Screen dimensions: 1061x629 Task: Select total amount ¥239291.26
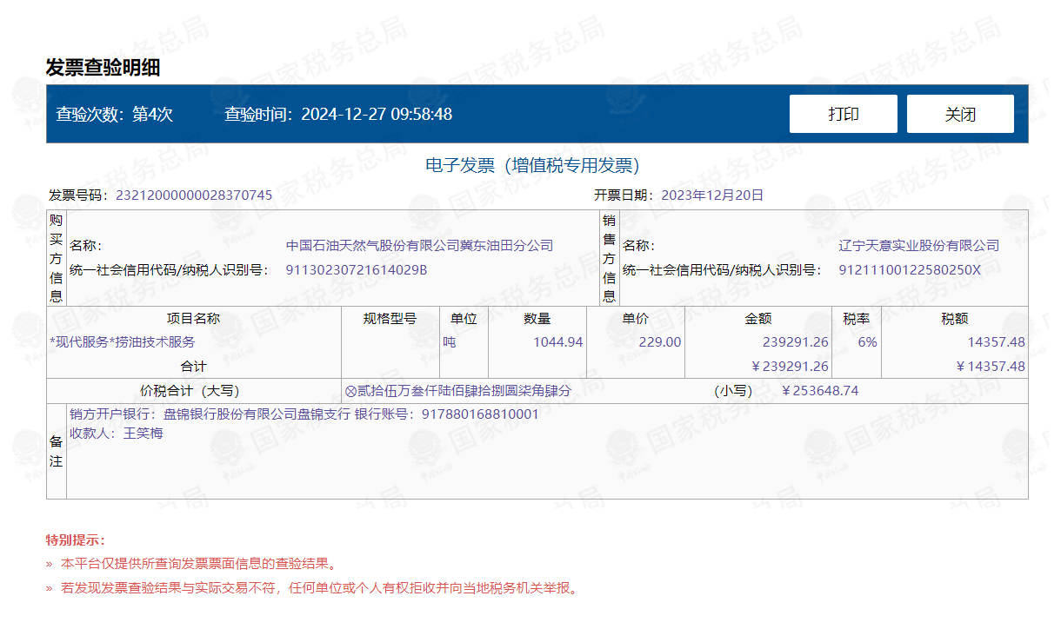[790, 367]
